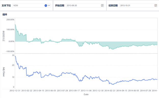Expand the VDSI dropdown chevron
The width and height of the screenshot is (159, 98).
pos(49,6)
